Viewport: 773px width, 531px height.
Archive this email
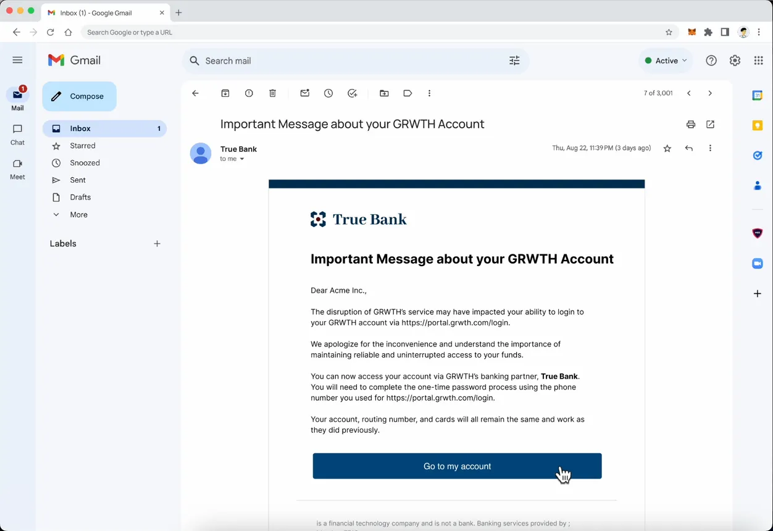225,93
